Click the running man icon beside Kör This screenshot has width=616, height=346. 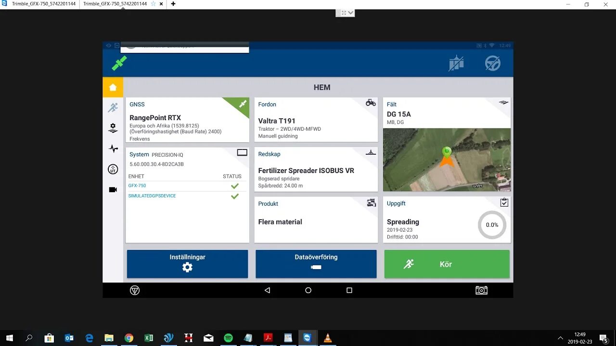pyautogui.click(x=409, y=264)
